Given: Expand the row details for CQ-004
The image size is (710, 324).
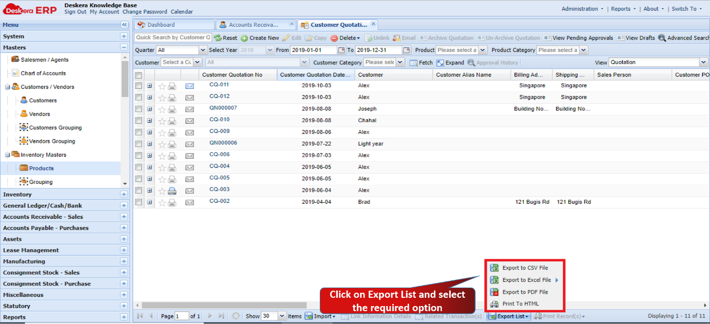Looking at the screenshot, I should tap(150, 167).
